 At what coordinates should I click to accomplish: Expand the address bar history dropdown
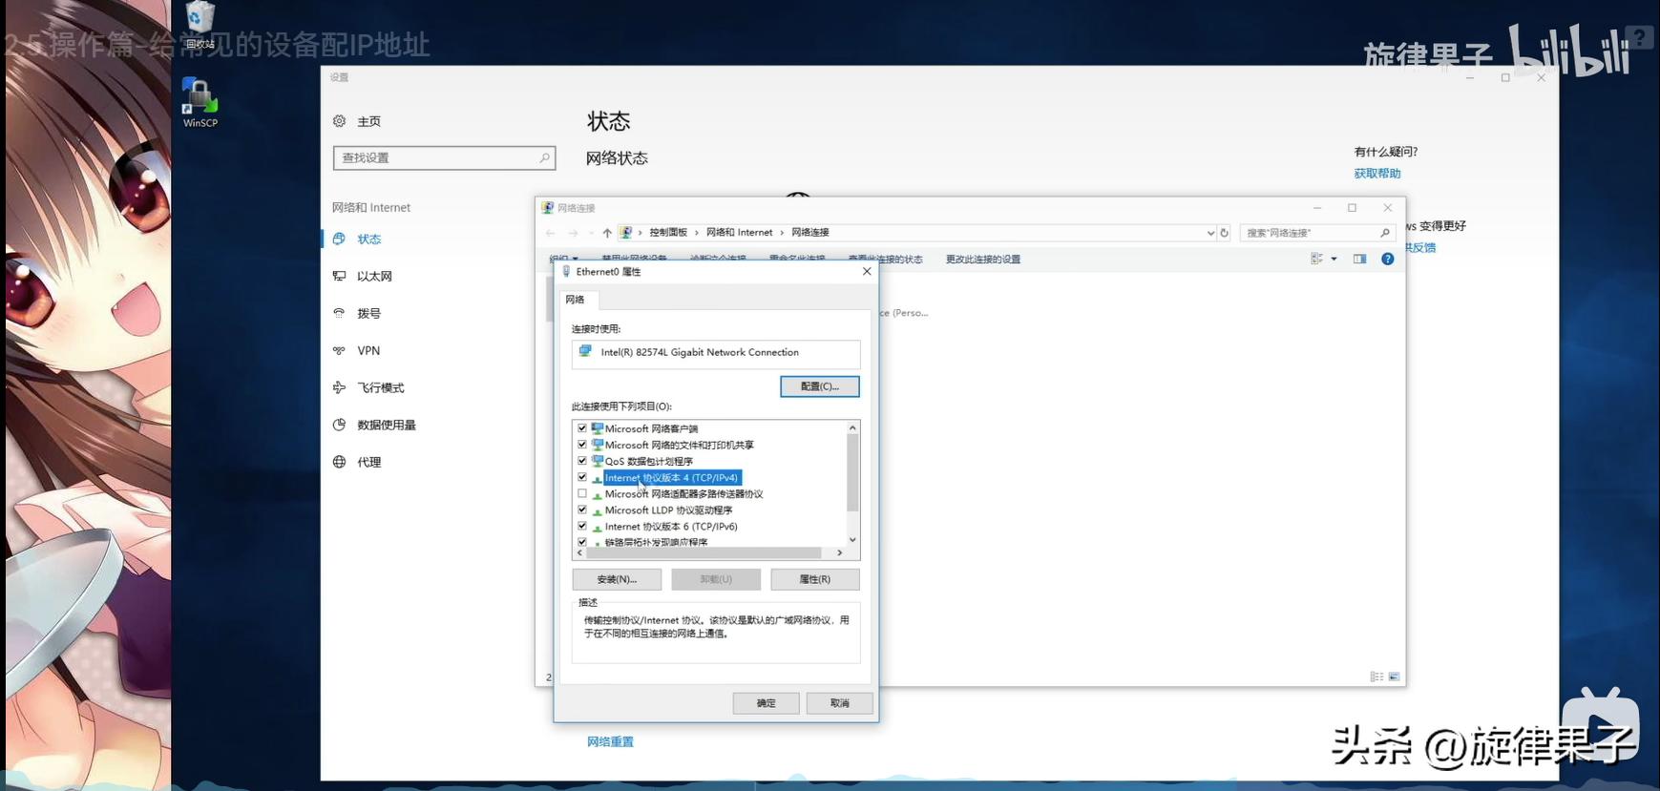click(1210, 233)
